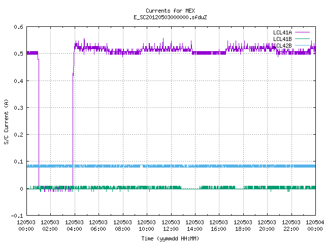Click the LCL41B legend label

[282, 39]
